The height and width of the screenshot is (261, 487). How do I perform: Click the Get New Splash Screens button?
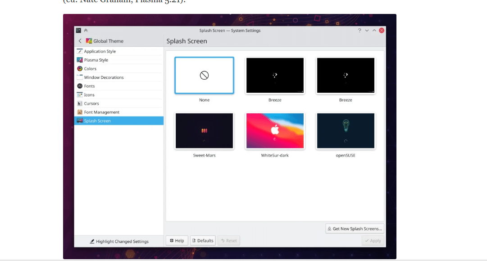pos(355,229)
